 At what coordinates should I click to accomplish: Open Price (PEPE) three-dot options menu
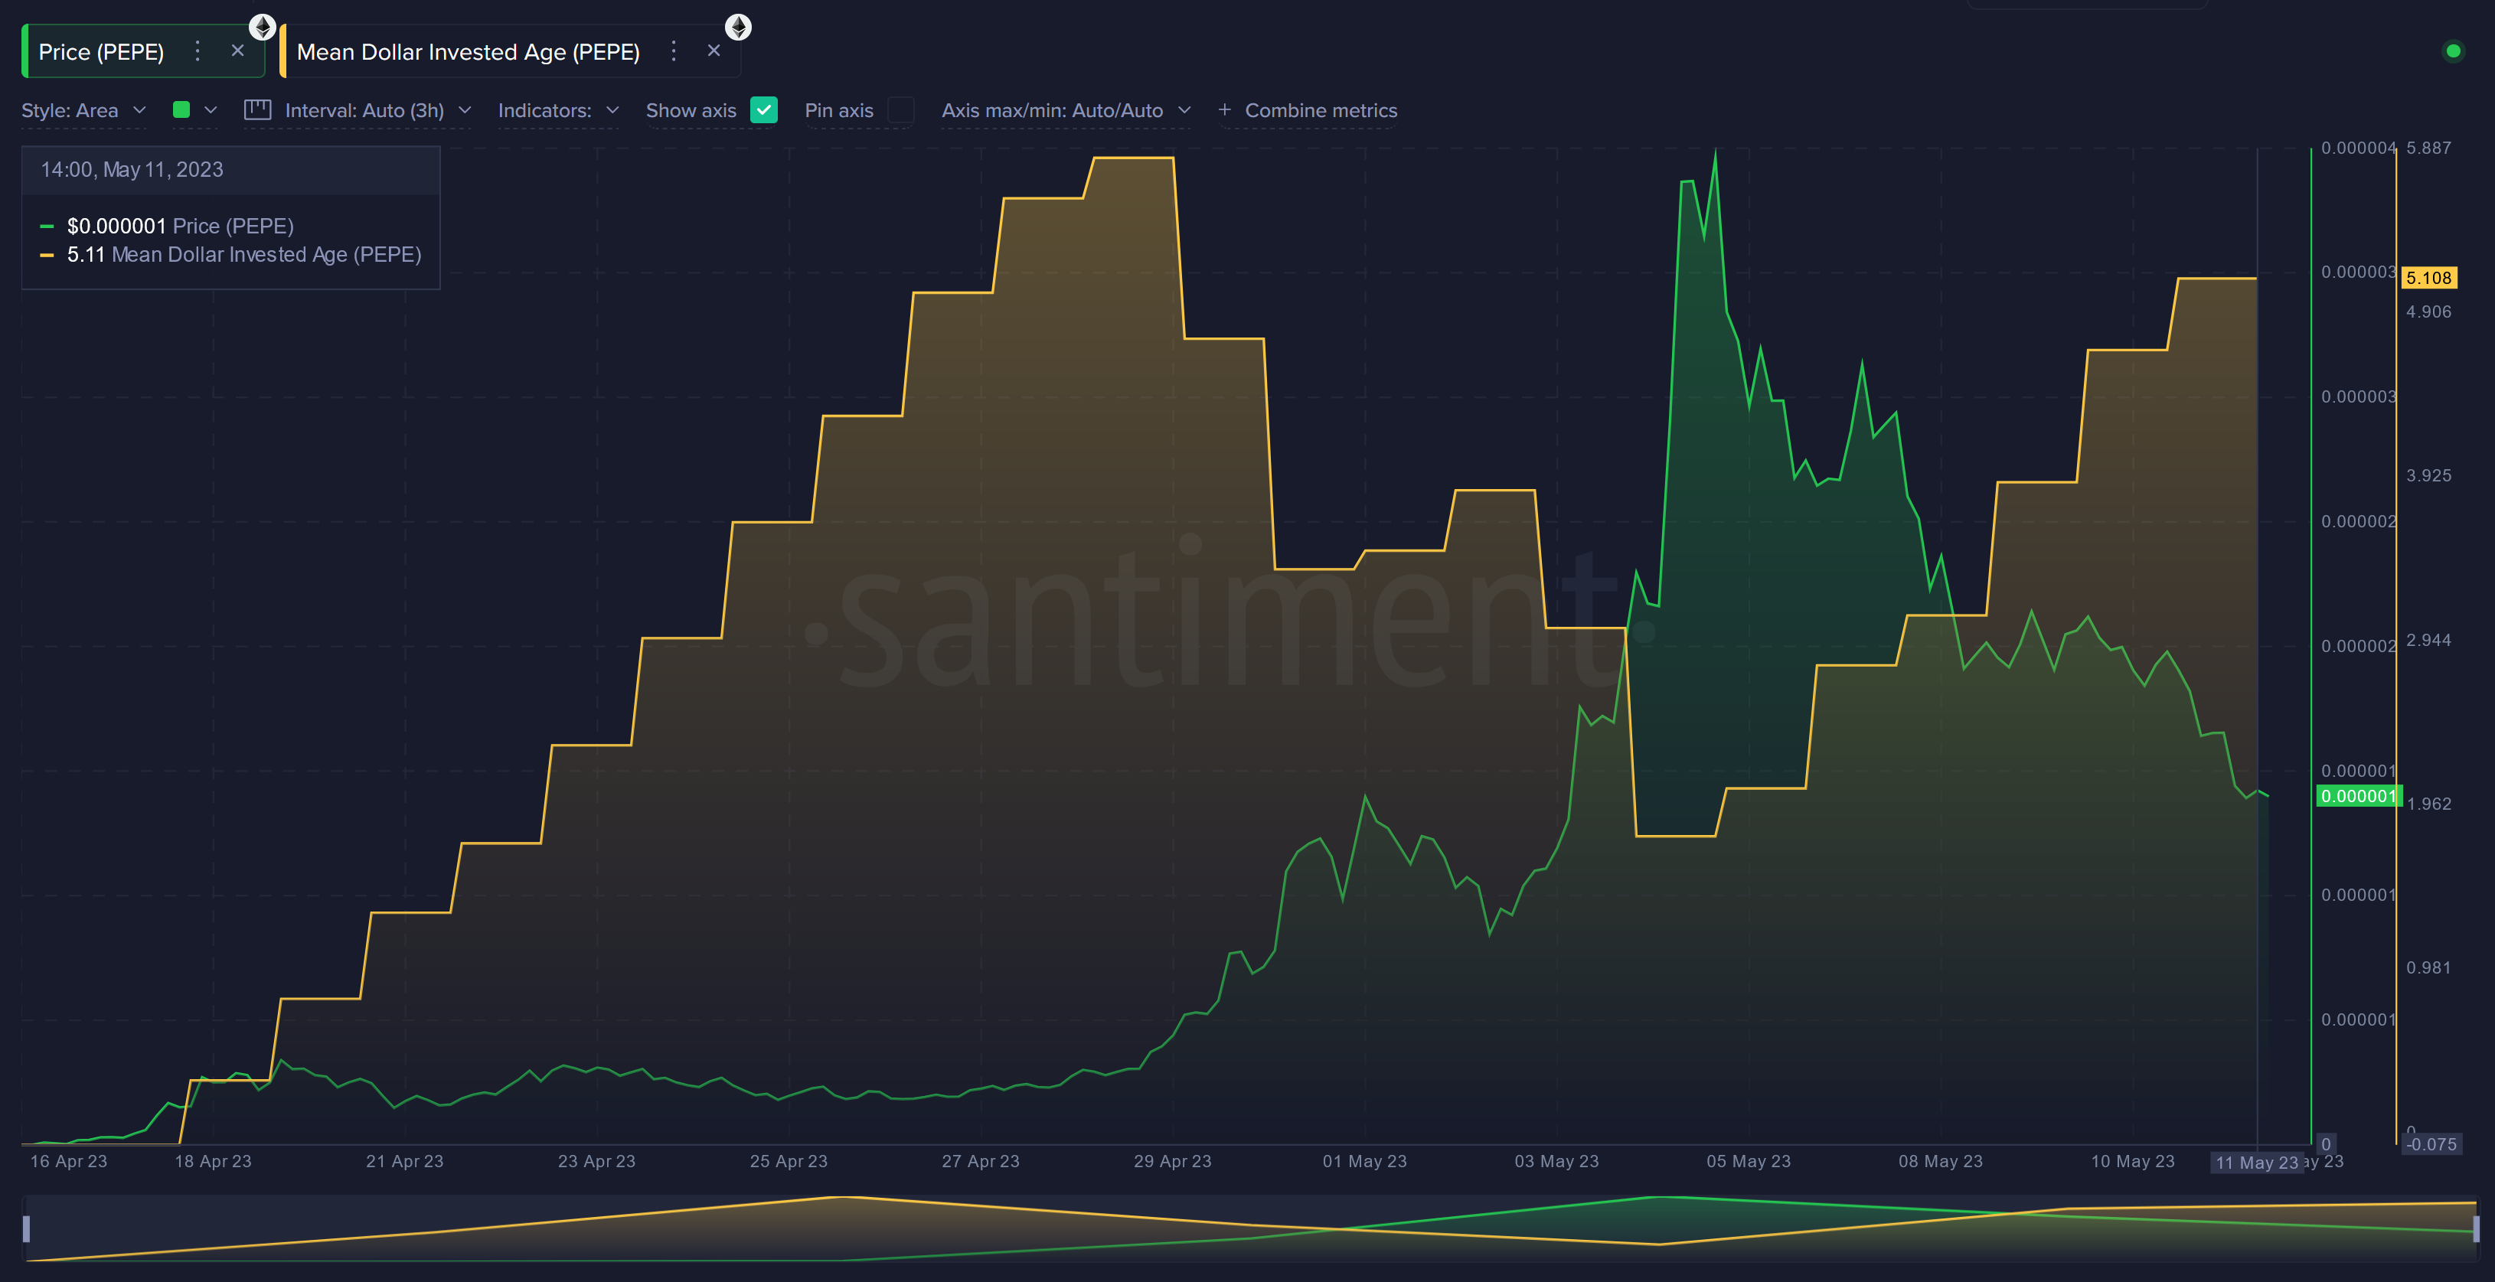click(198, 51)
